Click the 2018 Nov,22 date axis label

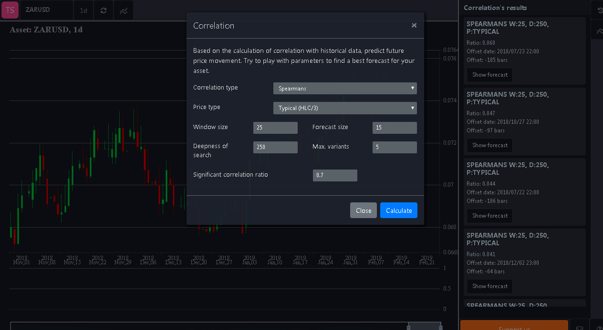pos(97,260)
